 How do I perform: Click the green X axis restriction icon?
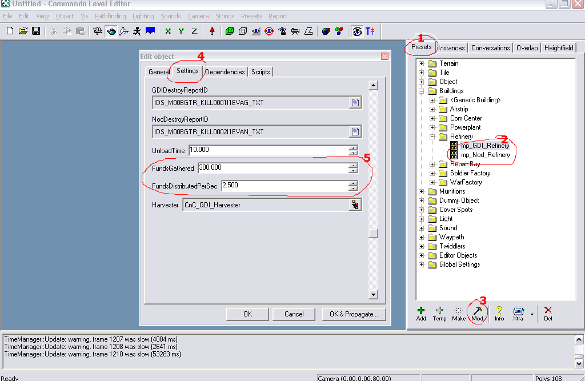(x=168, y=31)
